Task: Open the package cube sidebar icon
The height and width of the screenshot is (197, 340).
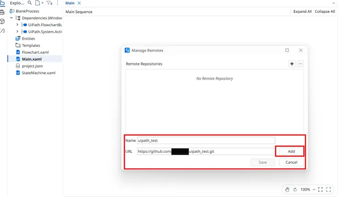Action: (2, 21)
